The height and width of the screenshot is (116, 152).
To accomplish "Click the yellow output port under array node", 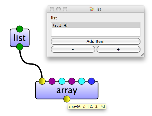I will tap(67, 99).
